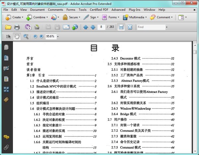Click the Open file folder icon
This screenshot has width=199, height=155.
(8, 27)
